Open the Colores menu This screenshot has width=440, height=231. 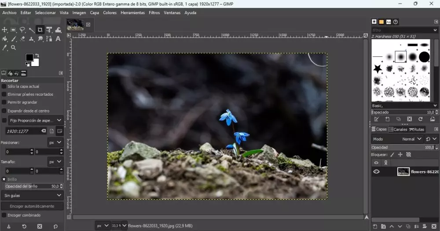point(110,13)
